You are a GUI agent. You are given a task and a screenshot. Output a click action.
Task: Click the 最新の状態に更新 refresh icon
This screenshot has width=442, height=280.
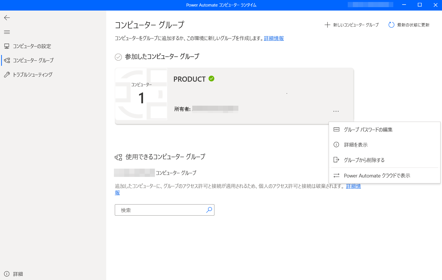(391, 25)
